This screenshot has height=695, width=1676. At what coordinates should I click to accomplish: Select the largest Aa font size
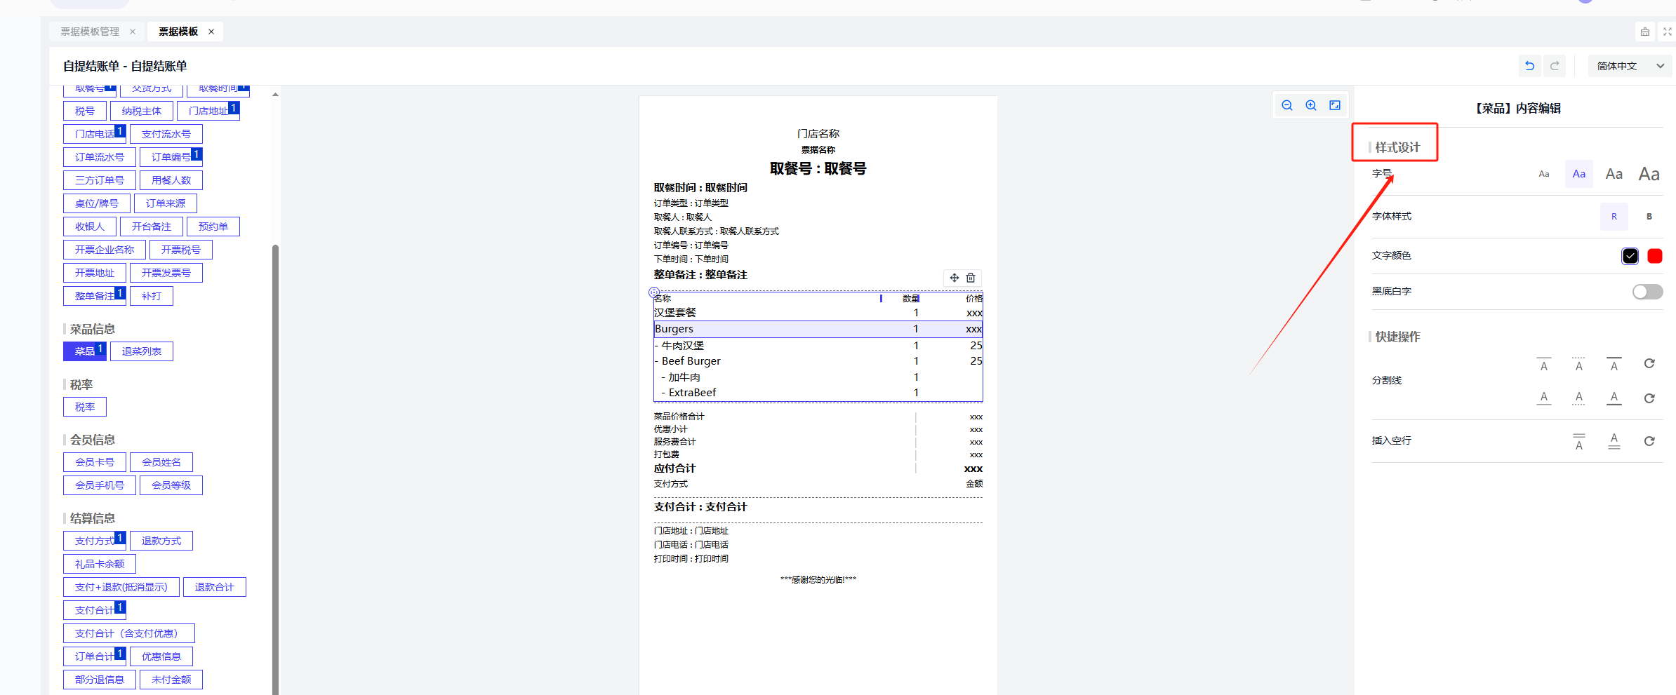tap(1649, 174)
